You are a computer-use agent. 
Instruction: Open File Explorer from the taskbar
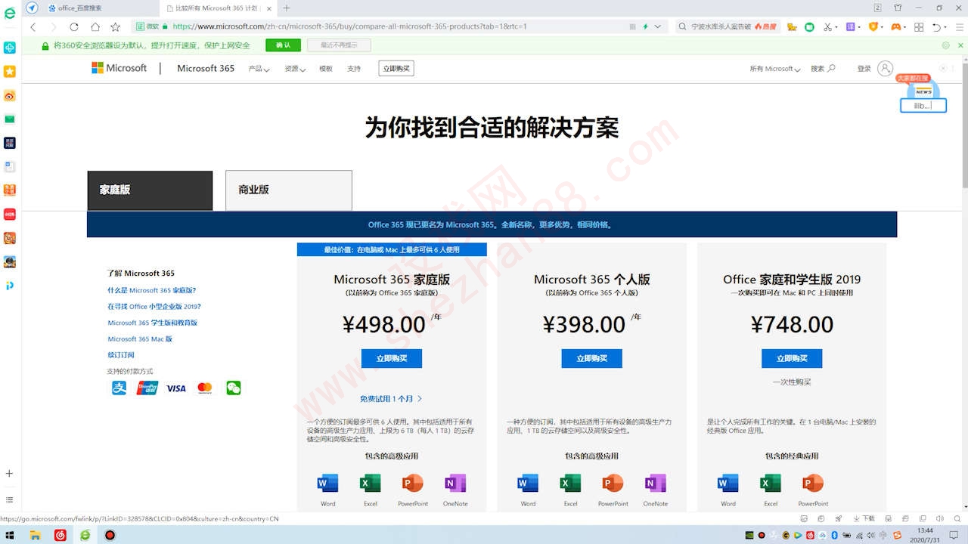click(35, 535)
